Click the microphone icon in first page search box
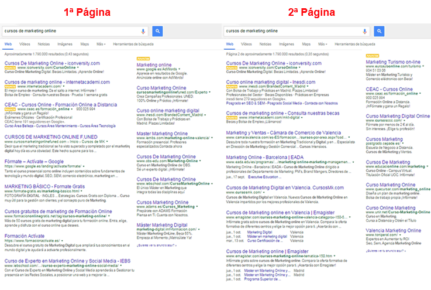Screen dimensions: 431x290 click(x=143, y=32)
